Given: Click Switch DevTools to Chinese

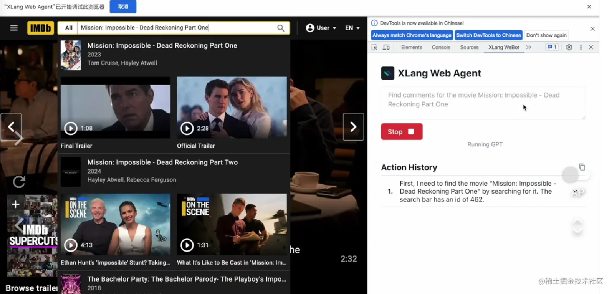Looking at the screenshot, I should (489, 35).
